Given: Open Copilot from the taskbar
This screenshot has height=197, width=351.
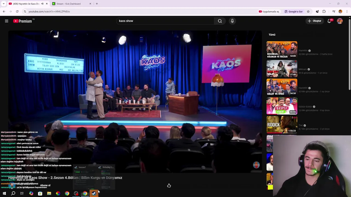Looking at the screenshot, I should pyautogui.click(x=31, y=193).
